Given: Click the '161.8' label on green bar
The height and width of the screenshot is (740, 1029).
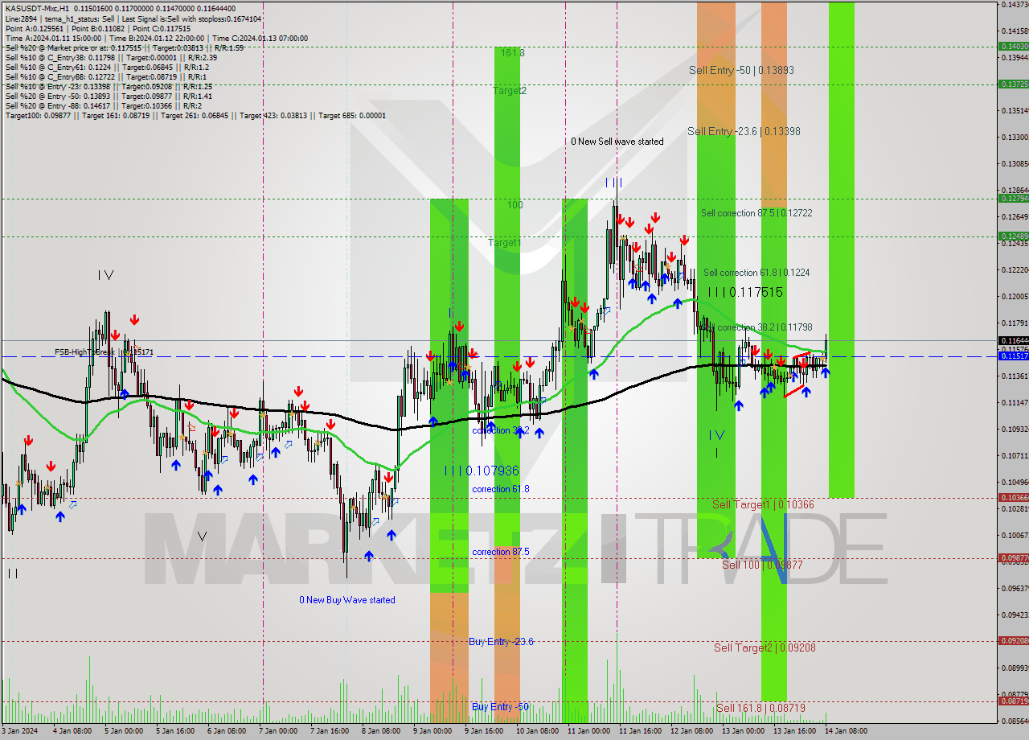Looking at the screenshot, I should (x=512, y=52).
